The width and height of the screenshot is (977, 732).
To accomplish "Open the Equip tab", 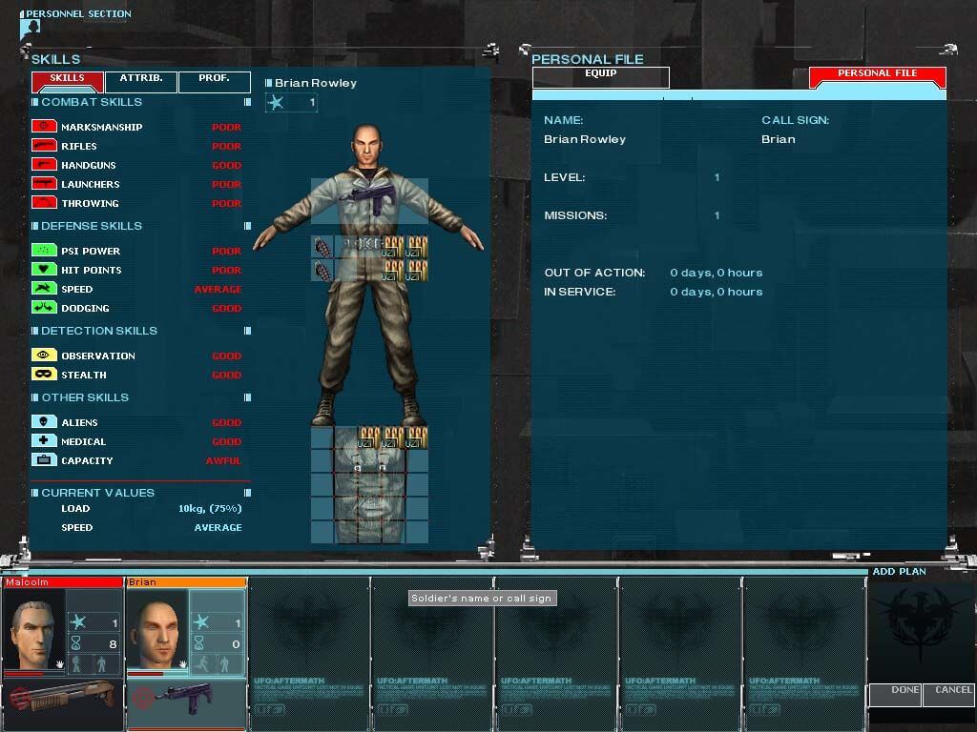I will pyautogui.click(x=601, y=77).
